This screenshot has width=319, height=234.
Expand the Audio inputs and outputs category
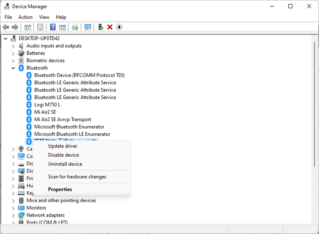click(13, 46)
